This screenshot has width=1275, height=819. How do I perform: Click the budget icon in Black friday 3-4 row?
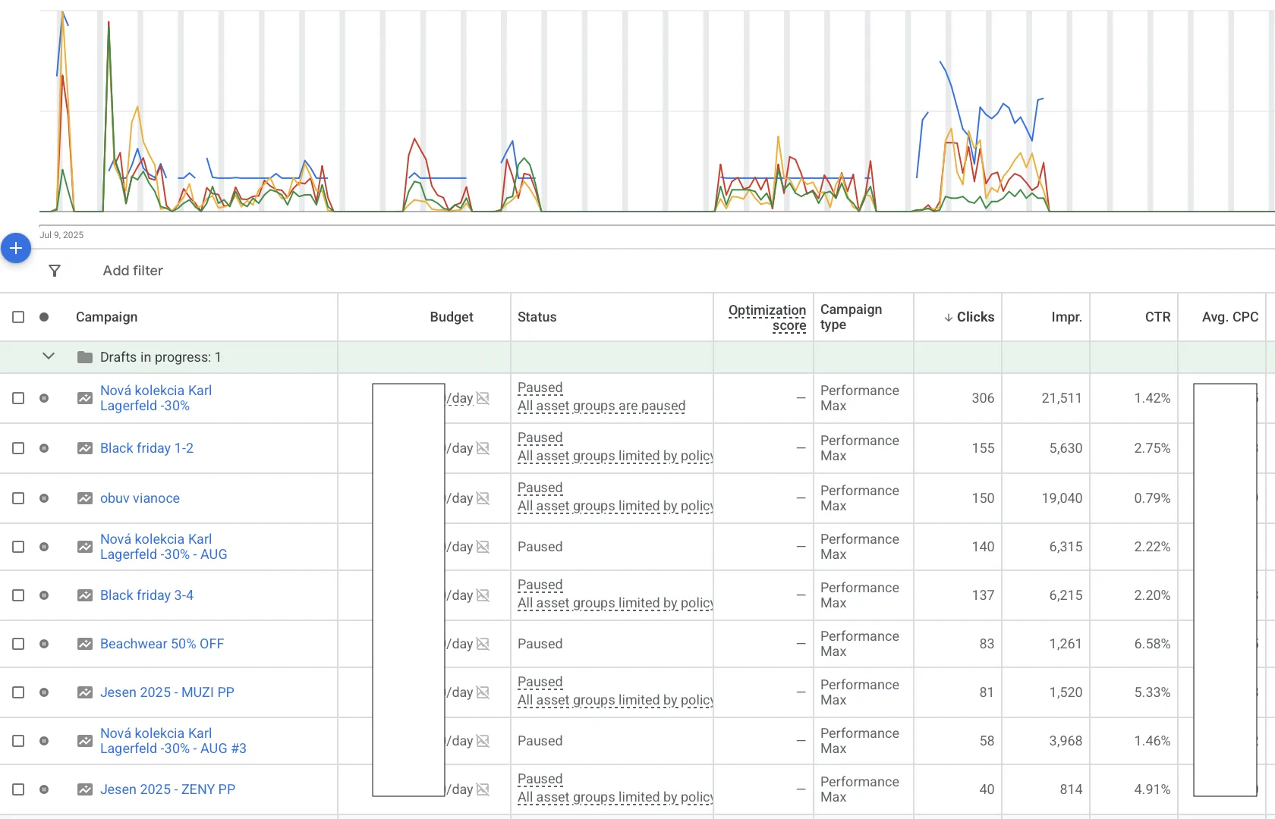[483, 595]
